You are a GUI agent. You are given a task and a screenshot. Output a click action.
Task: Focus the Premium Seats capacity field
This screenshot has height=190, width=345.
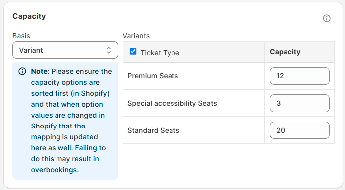(x=299, y=76)
